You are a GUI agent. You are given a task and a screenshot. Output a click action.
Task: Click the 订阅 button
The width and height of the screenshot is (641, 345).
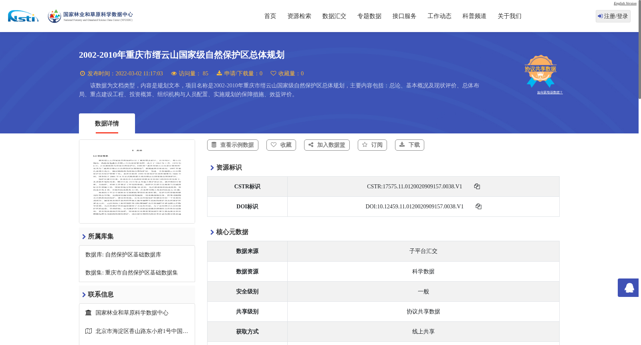(372, 145)
